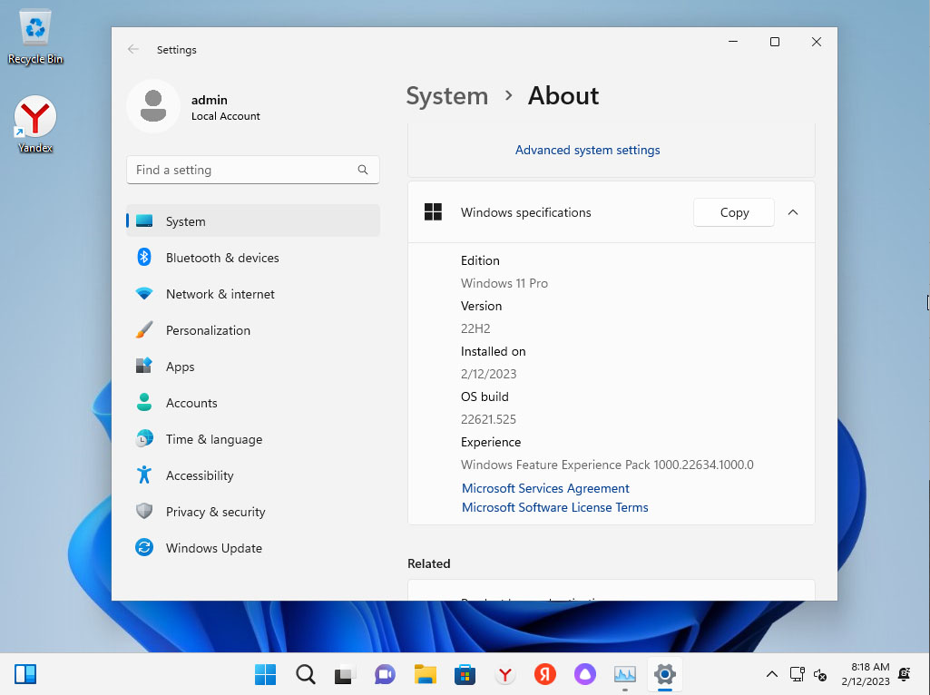Viewport: 930px width, 695px height.
Task: Select Accessibility in the sidebar
Action: (x=200, y=475)
